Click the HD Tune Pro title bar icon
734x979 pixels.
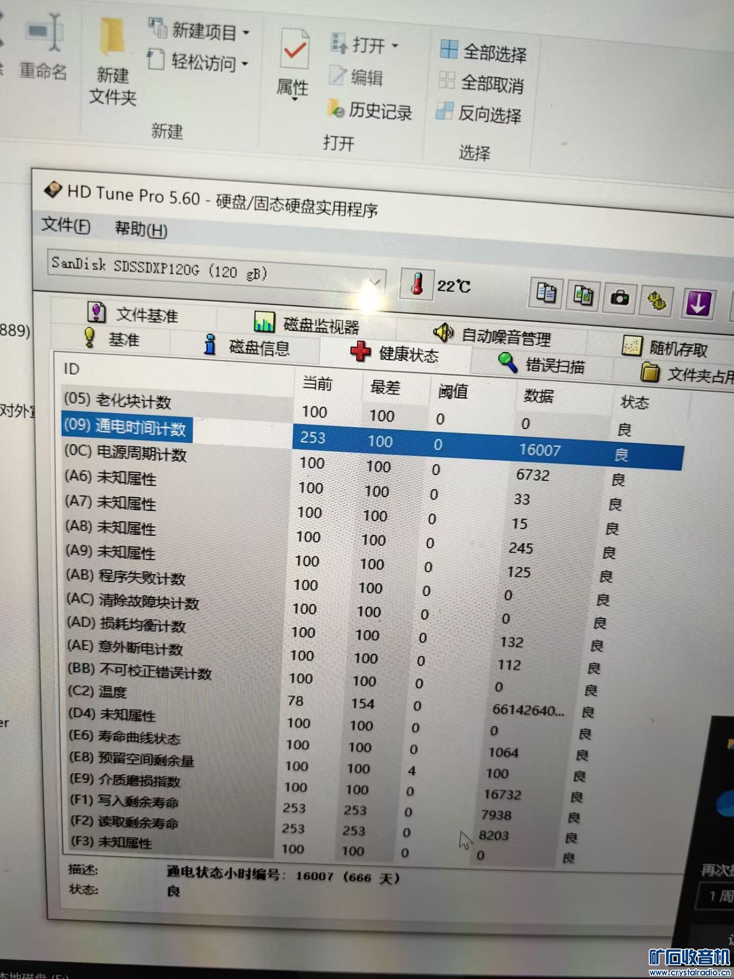tap(53, 190)
